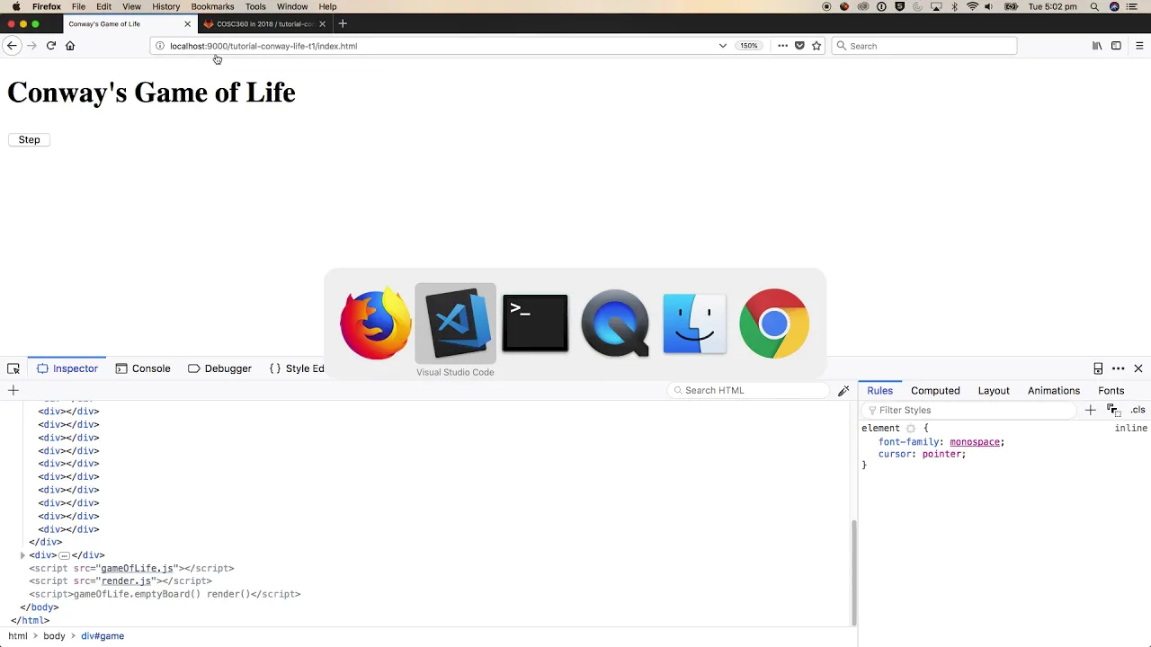This screenshot has width=1151, height=647.
Task: Open the Bookmarks menu
Action: [212, 6]
